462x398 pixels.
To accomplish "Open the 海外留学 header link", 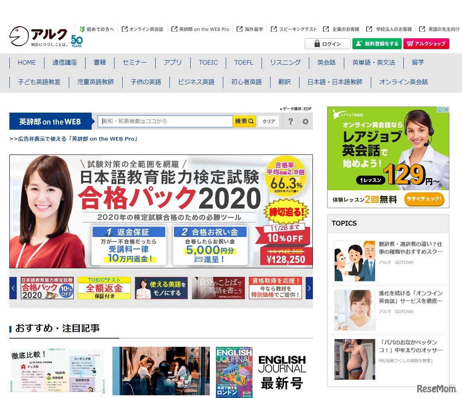I will (250, 29).
